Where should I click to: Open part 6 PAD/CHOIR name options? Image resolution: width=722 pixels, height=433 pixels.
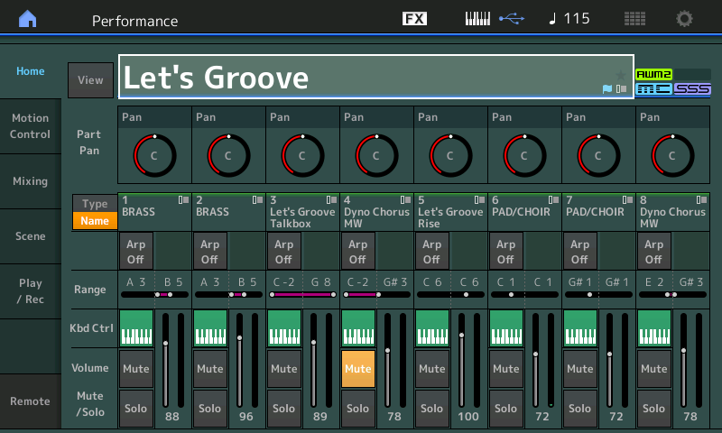[x=524, y=212]
